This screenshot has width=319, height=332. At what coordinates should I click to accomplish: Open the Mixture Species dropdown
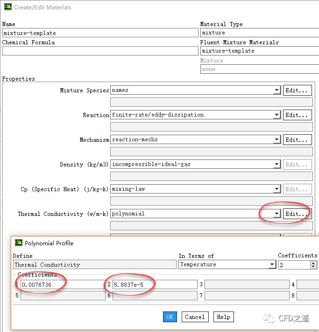tap(276, 90)
